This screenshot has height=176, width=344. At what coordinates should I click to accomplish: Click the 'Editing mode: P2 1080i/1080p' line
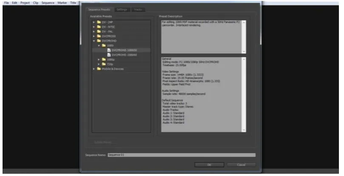click(190, 62)
